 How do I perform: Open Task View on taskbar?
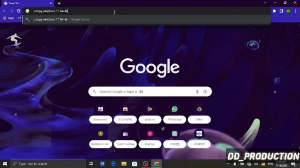(91, 164)
